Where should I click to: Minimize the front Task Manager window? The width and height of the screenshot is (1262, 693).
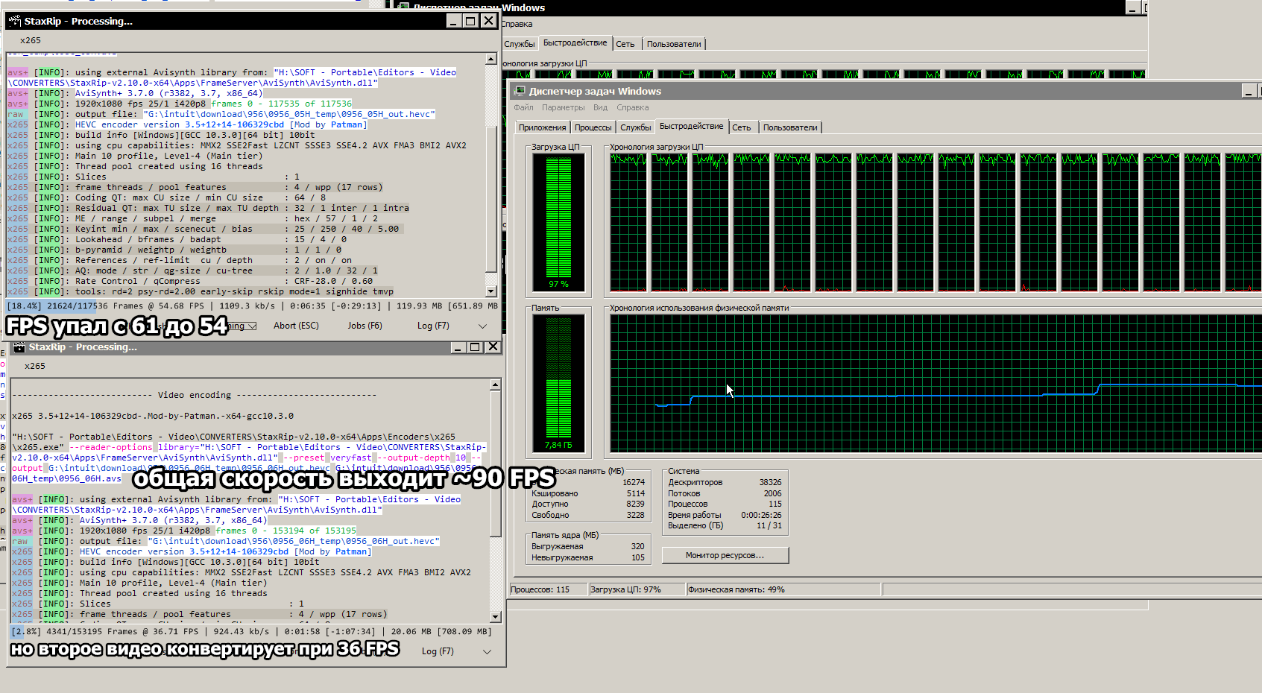point(1248,91)
